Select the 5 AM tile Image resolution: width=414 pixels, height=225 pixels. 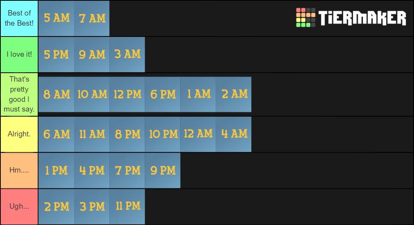[x=56, y=18]
